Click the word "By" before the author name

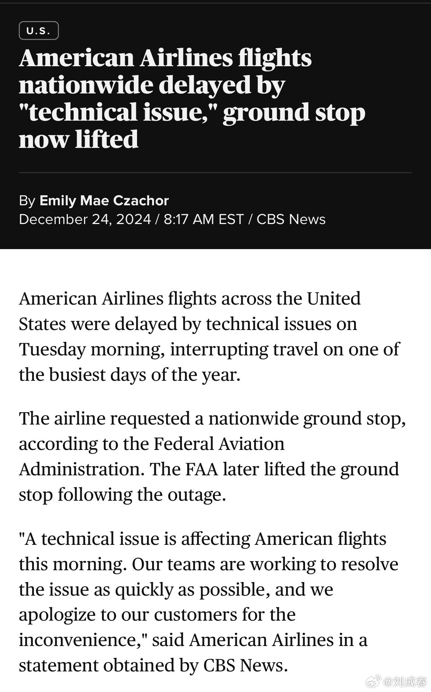point(27,200)
